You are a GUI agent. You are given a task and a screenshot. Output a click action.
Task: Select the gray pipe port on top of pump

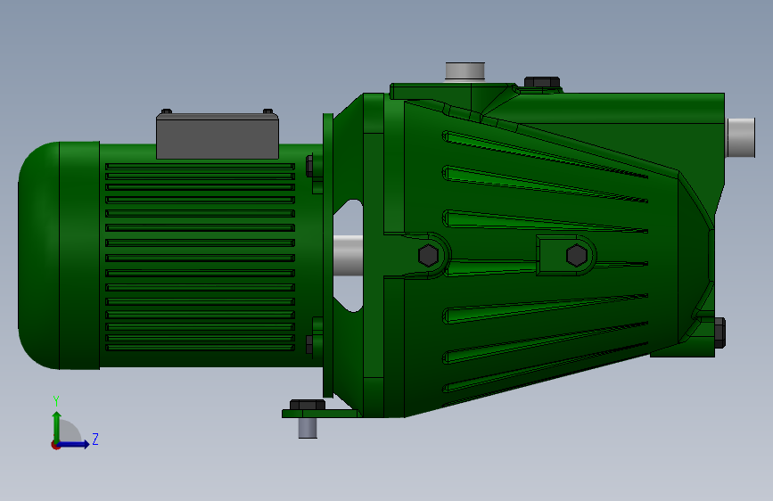click(465, 71)
